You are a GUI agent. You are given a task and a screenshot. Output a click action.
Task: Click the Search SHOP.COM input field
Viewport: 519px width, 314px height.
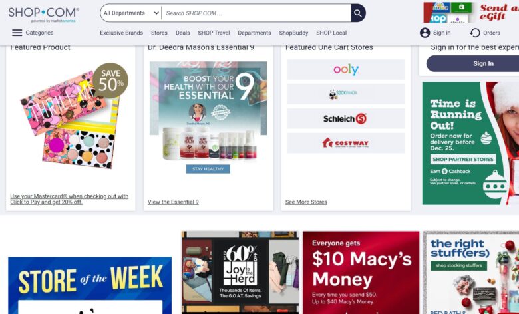click(257, 13)
